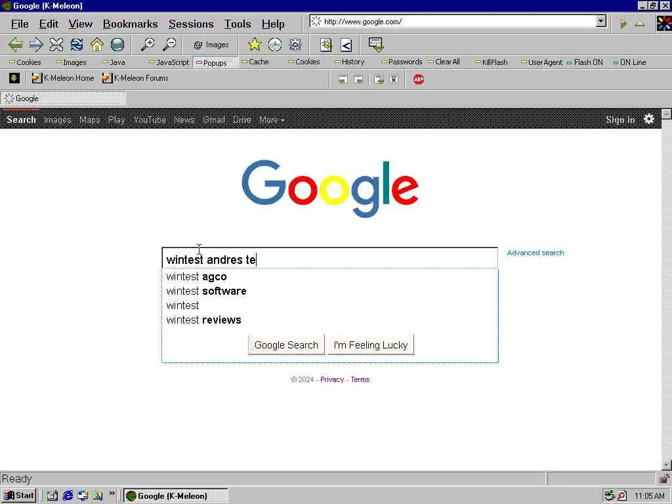Go back with the green Back arrow
672x504 pixels.
[x=16, y=45]
